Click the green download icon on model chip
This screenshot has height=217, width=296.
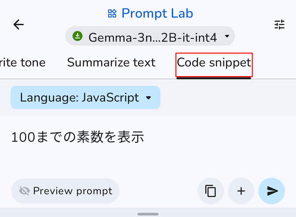(x=77, y=36)
